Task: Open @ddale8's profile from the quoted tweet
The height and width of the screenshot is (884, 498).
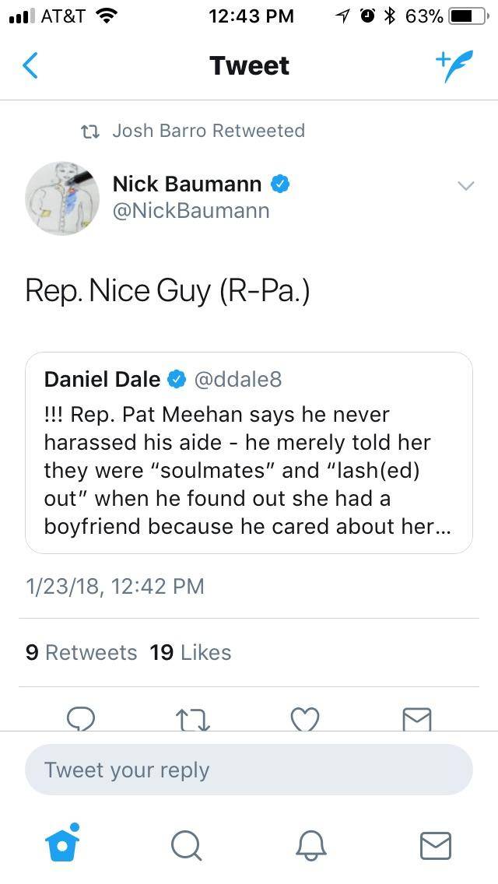Action: click(x=242, y=379)
